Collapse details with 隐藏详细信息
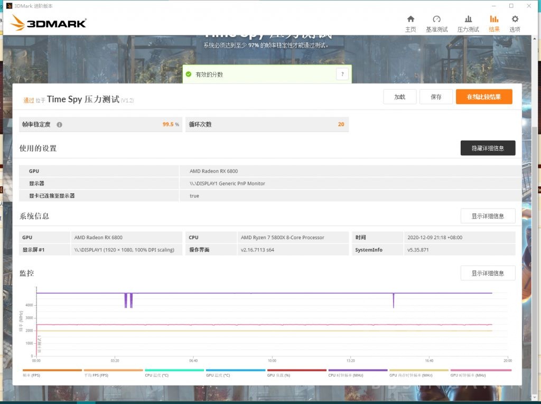 (488, 148)
